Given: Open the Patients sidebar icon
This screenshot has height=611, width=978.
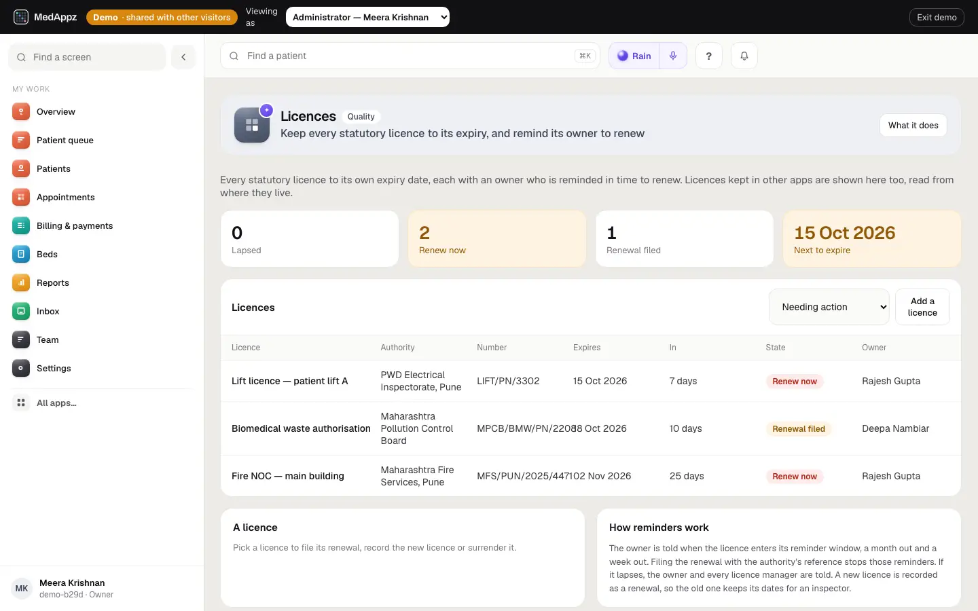Looking at the screenshot, I should (x=21, y=169).
